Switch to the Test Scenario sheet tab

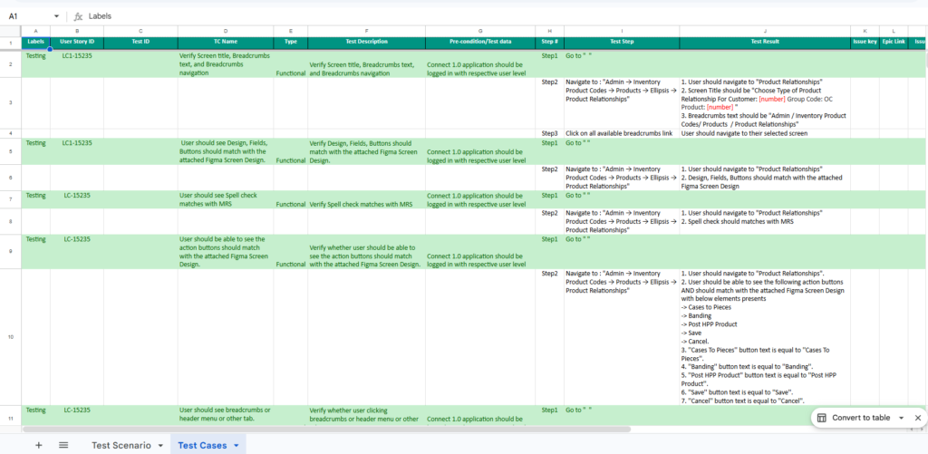click(x=121, y=445)
